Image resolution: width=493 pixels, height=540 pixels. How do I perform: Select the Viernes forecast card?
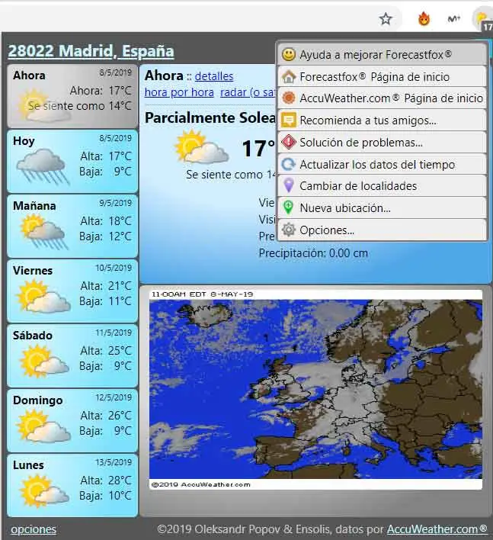(x=72, y=291)
